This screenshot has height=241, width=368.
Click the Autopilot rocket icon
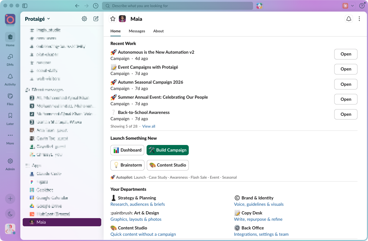(113, 177)
